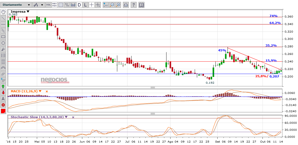Select the rectangle drawing tool
This screenshot has width=298, height=145.
click(x=3, y=37)
